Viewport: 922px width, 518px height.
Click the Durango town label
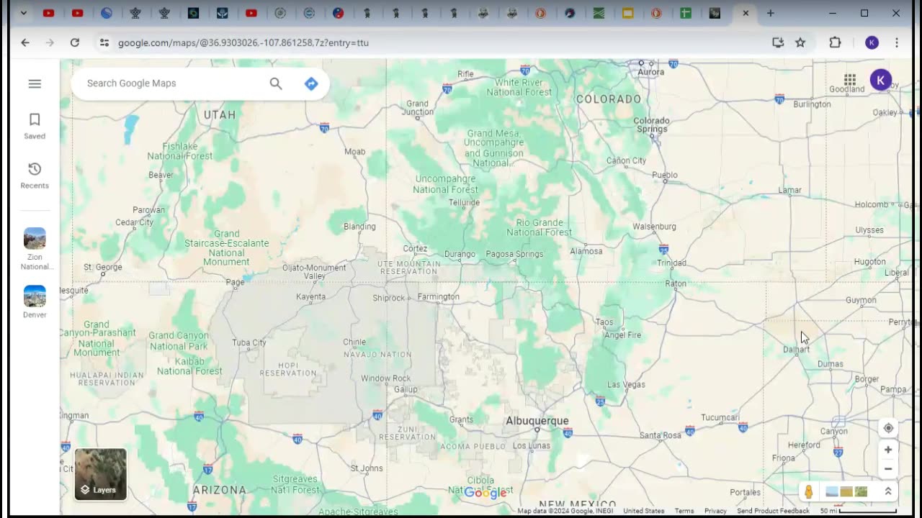click(x=460, y=254)
